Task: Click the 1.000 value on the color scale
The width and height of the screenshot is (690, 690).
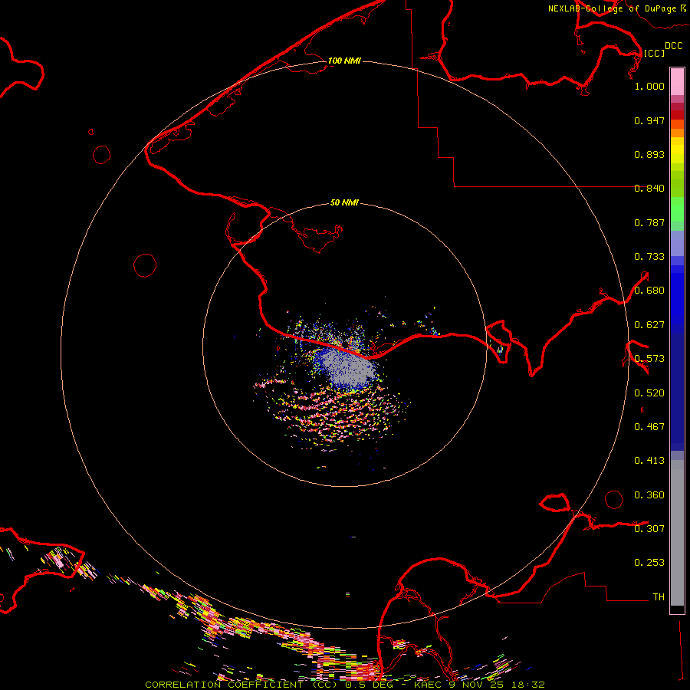Action: coord(649,86)
